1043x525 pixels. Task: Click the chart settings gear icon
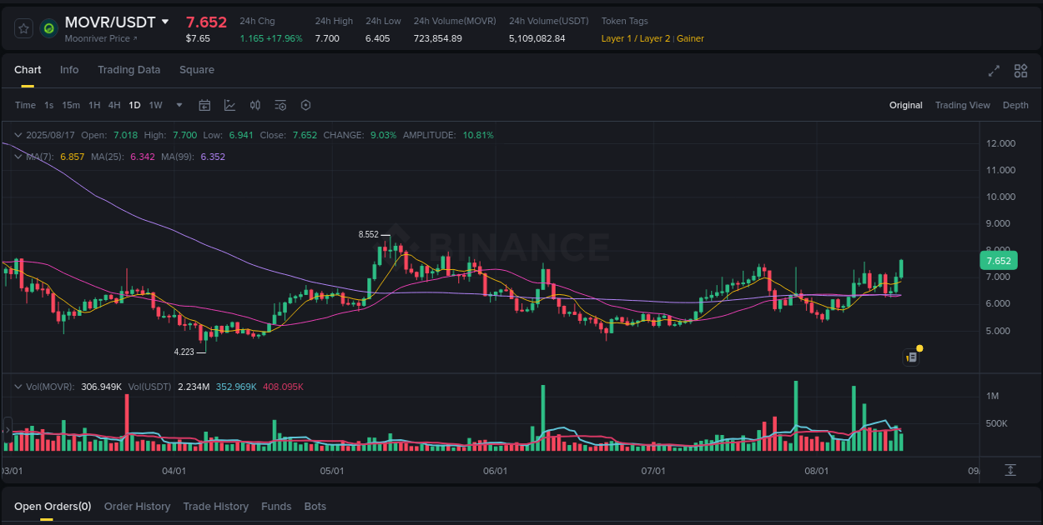(305, 105)
